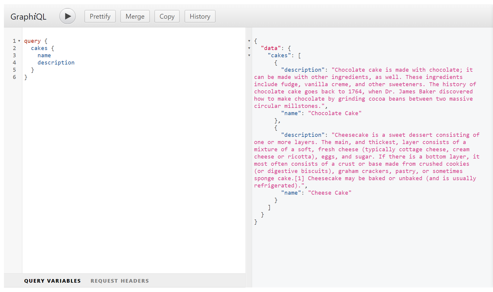Collapse the data object in results
Screen dimensions: 493x292
point(249,48)
